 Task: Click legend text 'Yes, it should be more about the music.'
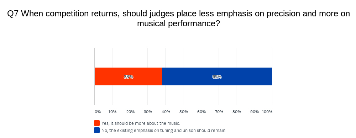click(x=141, y=123)
